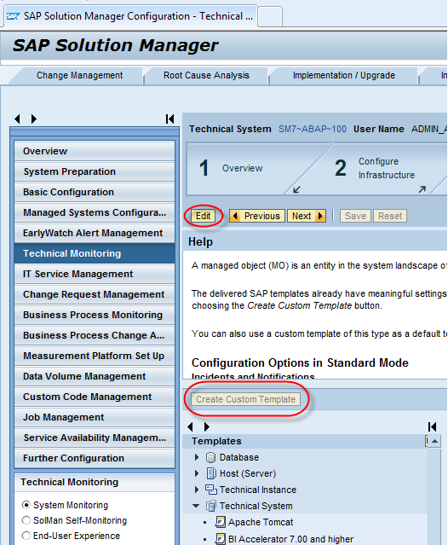Screen dimensions: 448x545
Task: Open System Preparation navigation item
Action: pyautogui.click(x=95, y=171)
